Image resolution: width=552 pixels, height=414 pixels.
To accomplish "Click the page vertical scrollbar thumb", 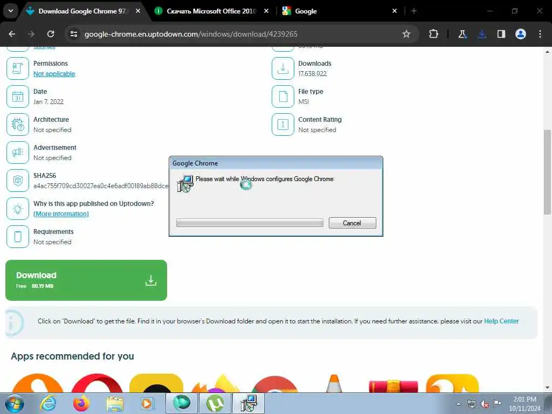I will [x=547, y=172].
